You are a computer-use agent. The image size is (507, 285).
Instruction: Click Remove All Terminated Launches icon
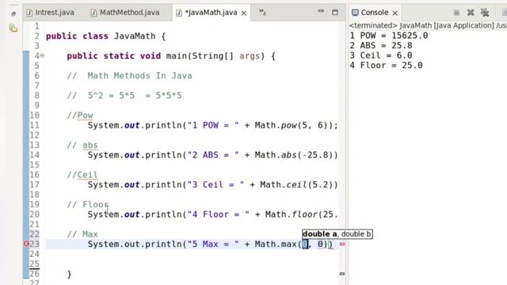(485, 13)
